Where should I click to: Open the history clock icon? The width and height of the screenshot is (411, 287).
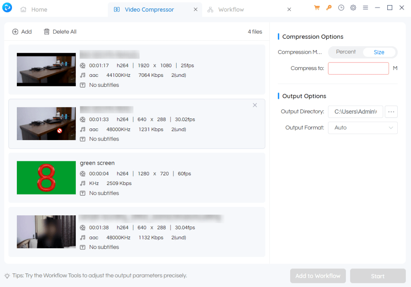point(341,8)
